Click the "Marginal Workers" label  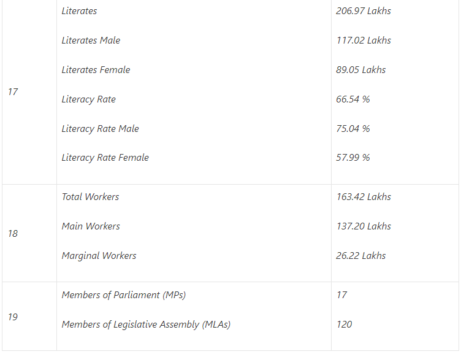pyautogui.click(x=99, y=256)
